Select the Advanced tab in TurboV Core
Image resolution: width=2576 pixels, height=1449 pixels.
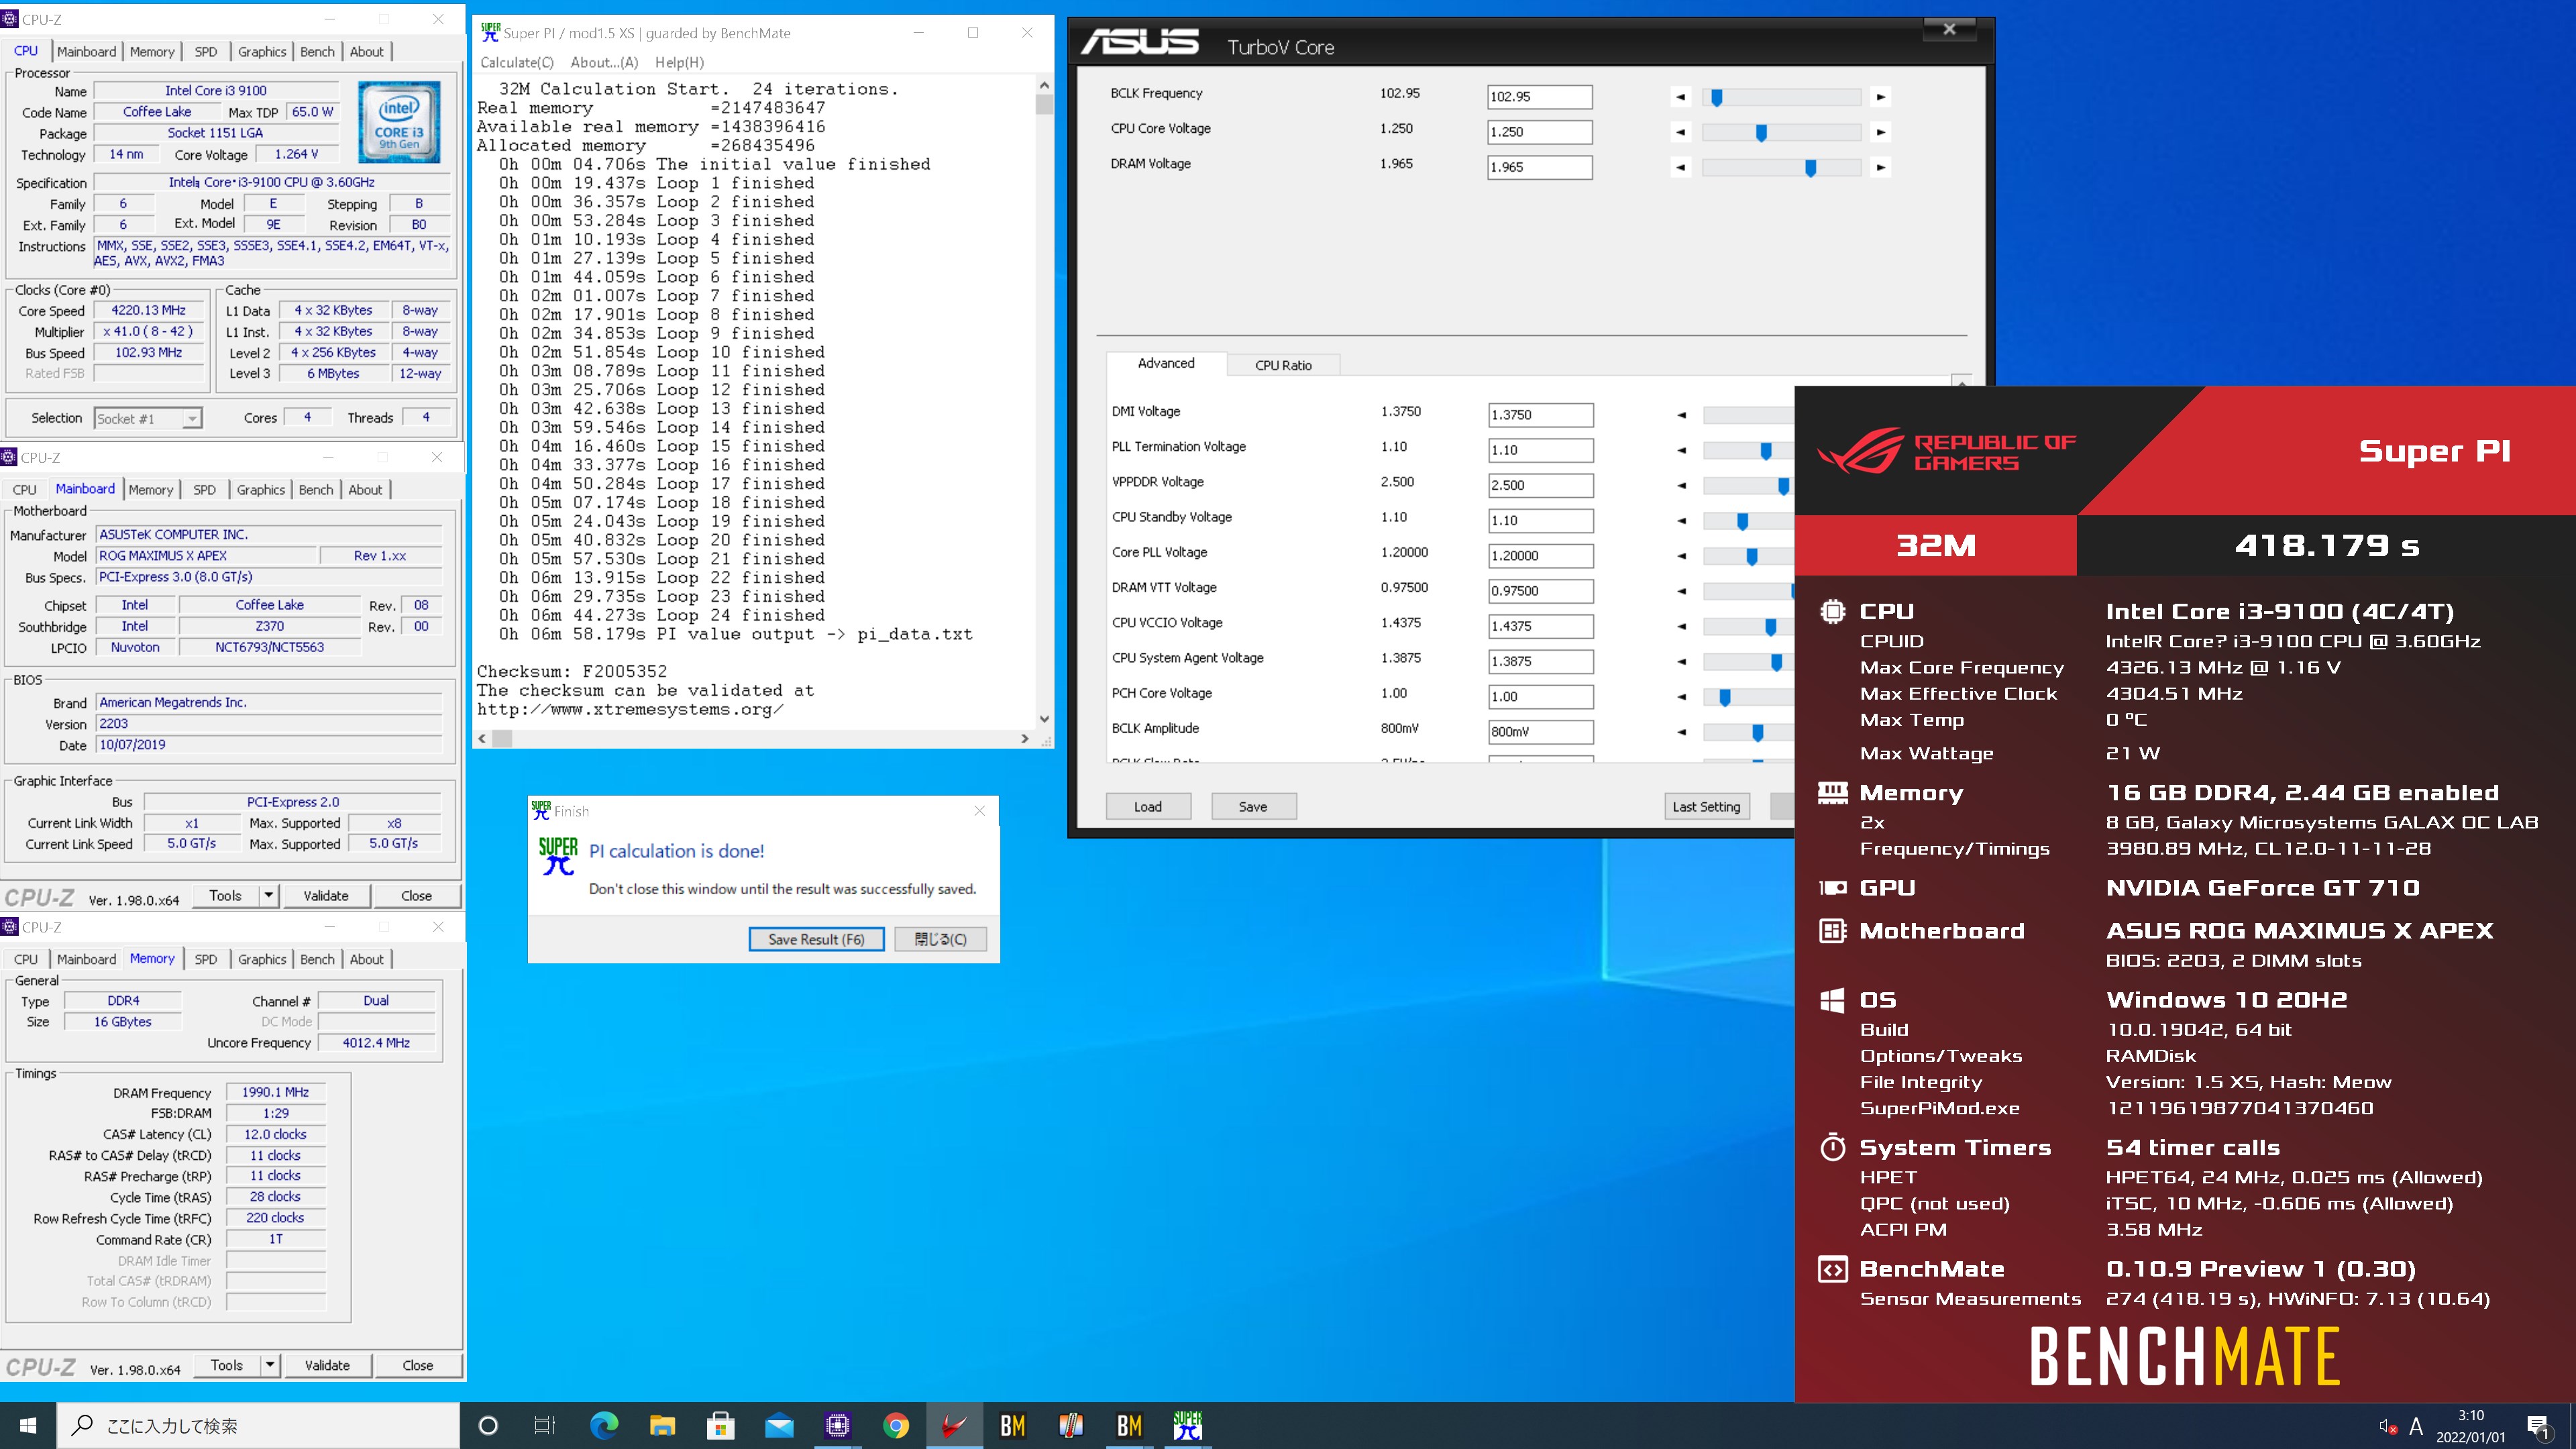1166,363
